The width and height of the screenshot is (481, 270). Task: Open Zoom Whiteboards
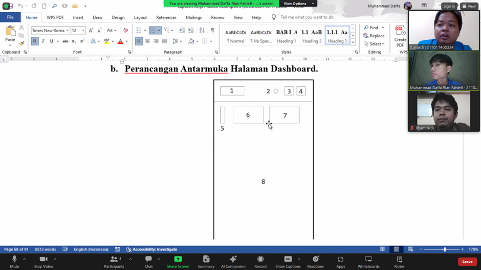(368, 262)
